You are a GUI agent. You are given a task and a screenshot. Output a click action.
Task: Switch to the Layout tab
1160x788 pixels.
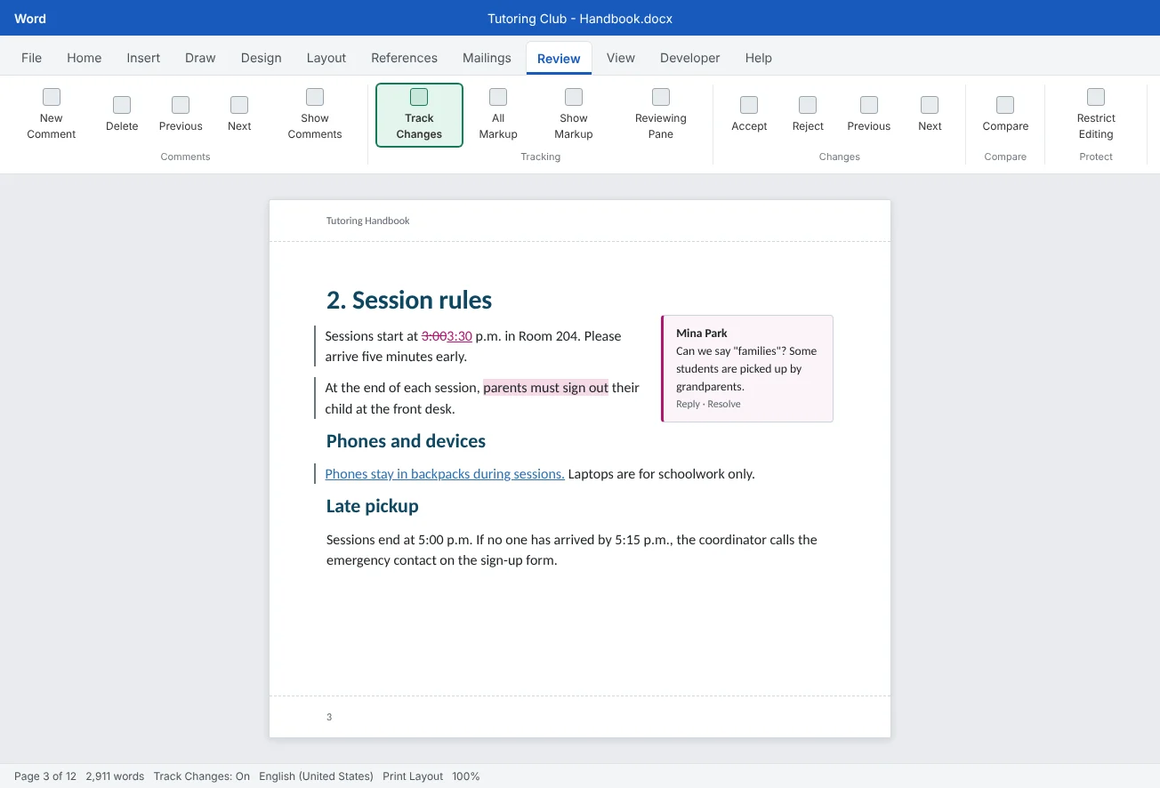tap(326, 58)
